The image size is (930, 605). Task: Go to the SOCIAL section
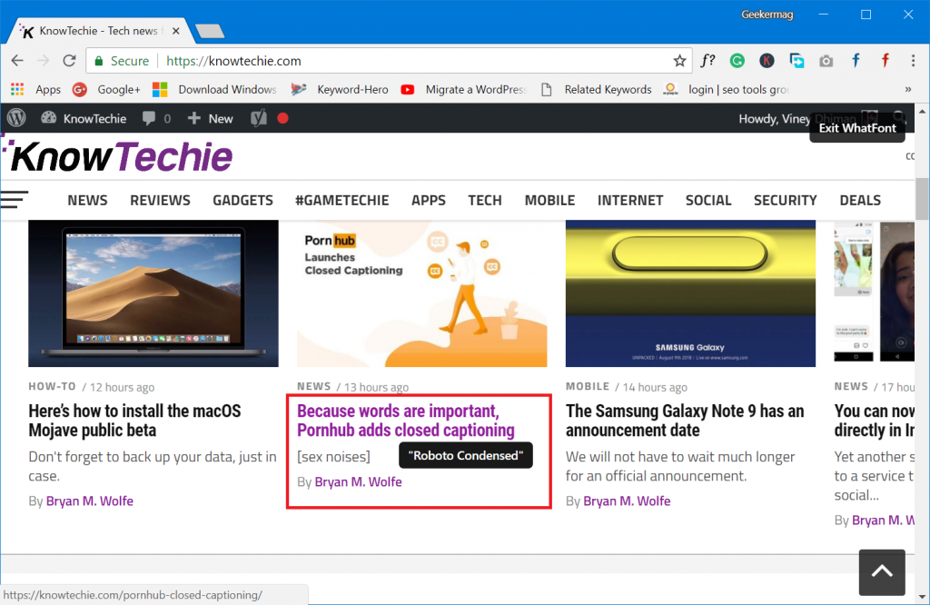point(708,201)
